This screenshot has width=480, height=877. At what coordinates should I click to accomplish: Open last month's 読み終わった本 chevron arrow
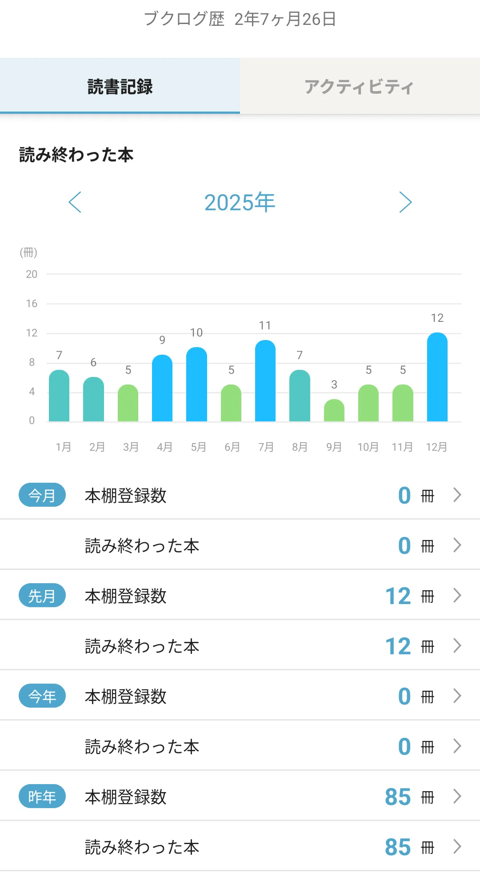(x=457, y=645)
